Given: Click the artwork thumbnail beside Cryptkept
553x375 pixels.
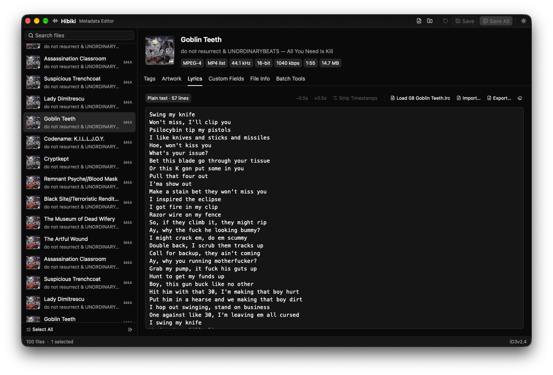Looking at the screenshot, I should tap(33, 162).
